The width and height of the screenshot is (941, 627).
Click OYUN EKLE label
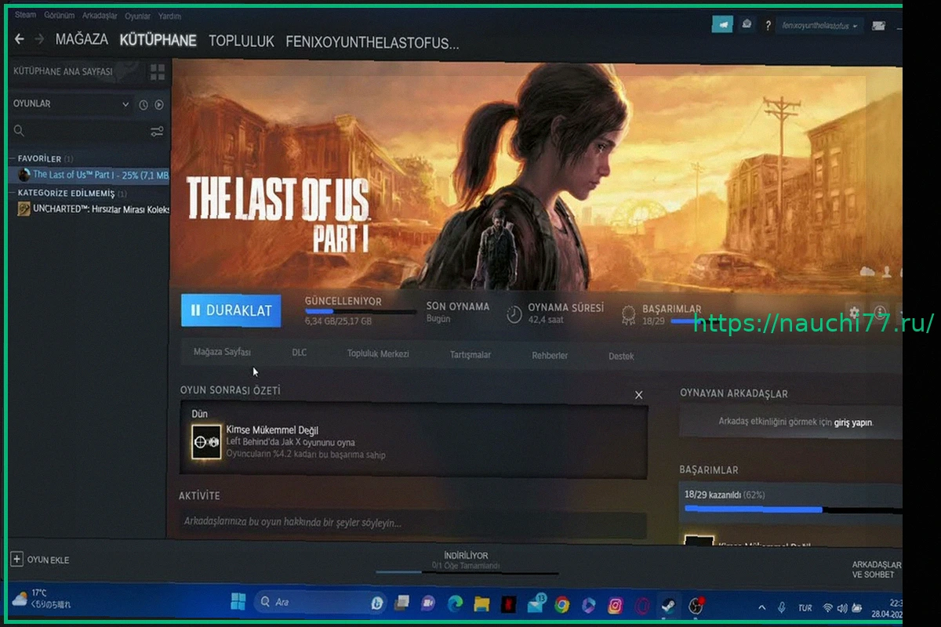tap(48, 560)
